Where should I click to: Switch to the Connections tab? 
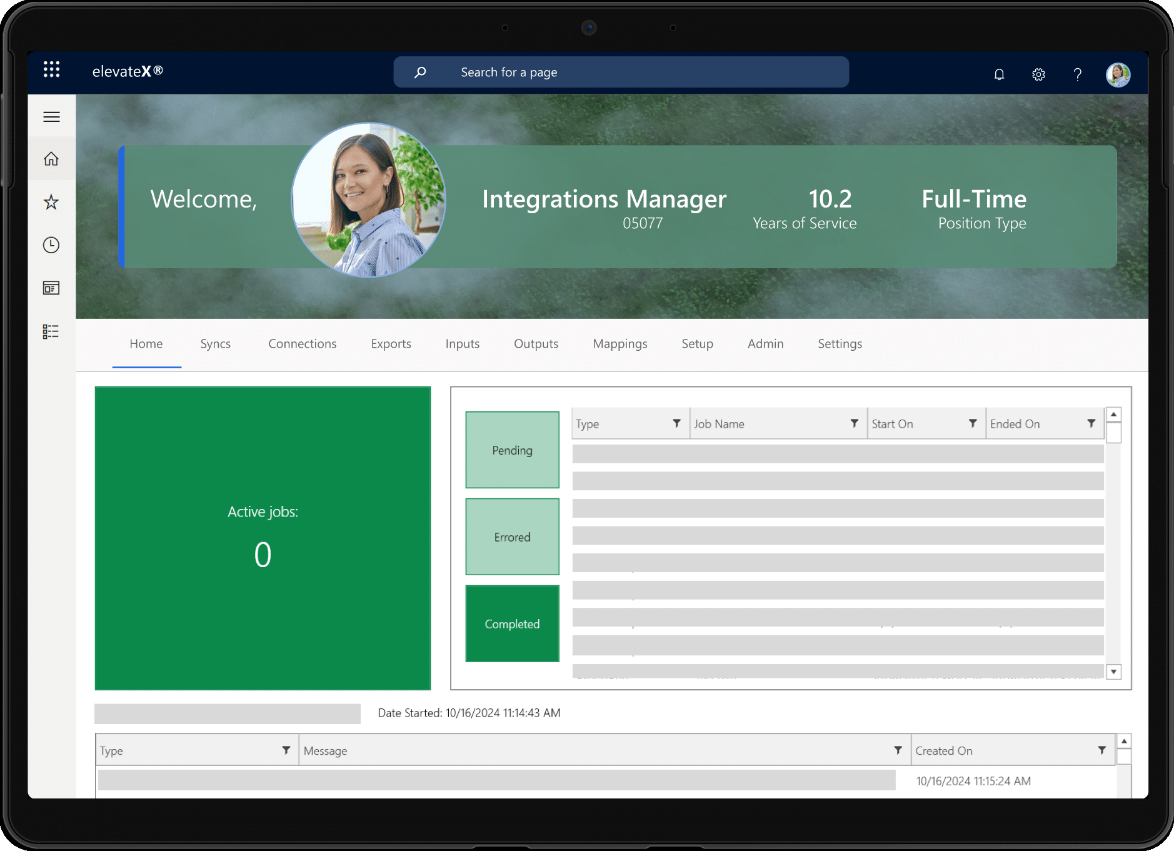[x=302, y=344]
